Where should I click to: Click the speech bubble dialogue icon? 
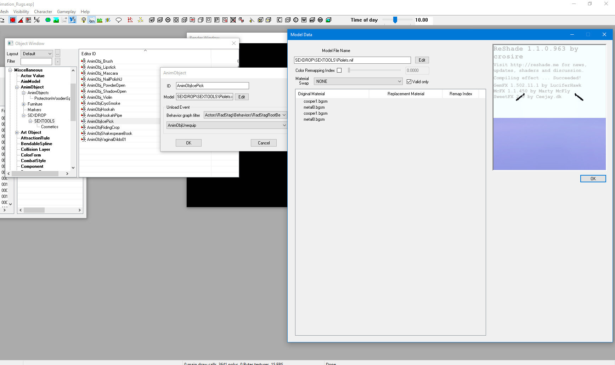pyautogui.click(x=119, y=20)
